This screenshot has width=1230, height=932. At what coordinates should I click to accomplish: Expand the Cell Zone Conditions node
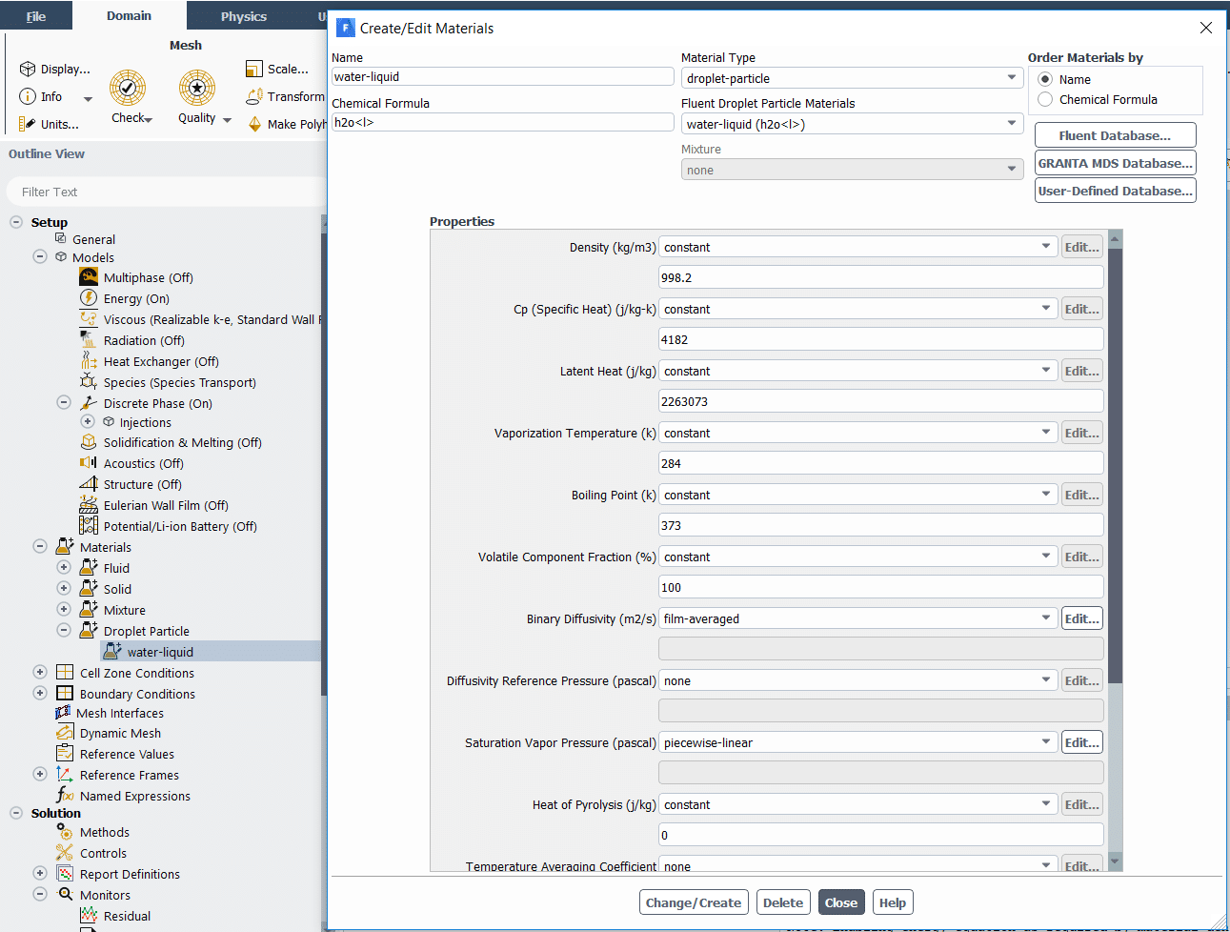[x=40, y=673]
